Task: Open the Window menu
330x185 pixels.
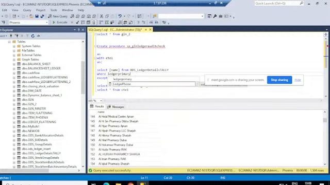Action: (x=68, y=10)
